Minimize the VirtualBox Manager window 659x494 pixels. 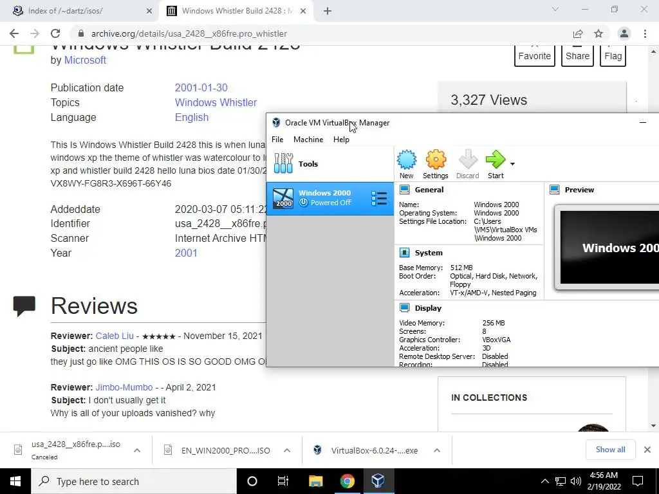(x=643, y=123)
